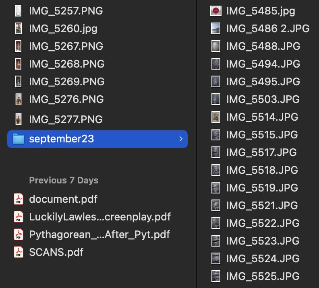Select the IMG_5514.JPG thumbnail icon
Viewport: 319px width, 288px height.
[x=216, y=117]
